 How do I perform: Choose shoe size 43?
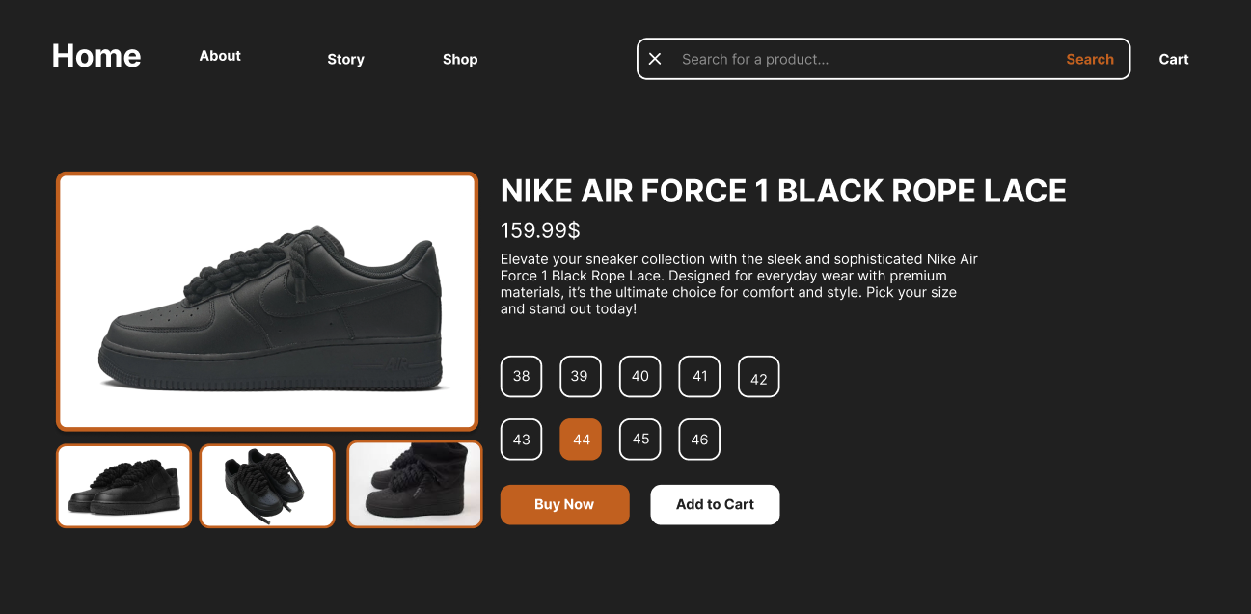pyautogui.click(x=521, y=440)
